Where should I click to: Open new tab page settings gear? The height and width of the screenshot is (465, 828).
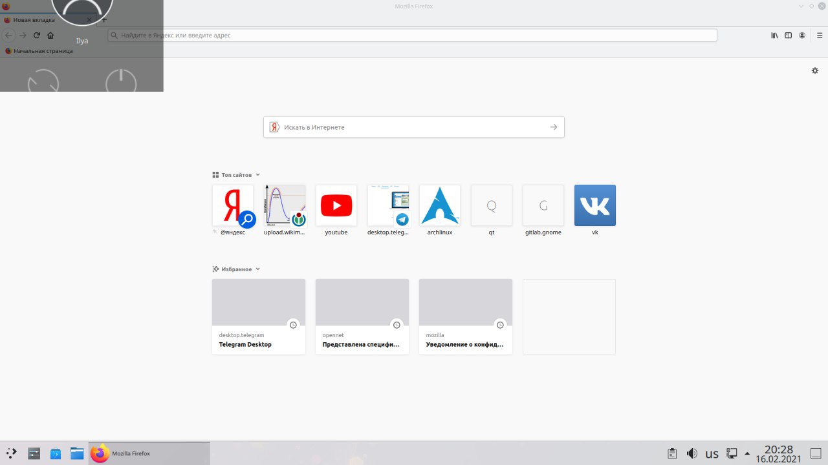815,70
